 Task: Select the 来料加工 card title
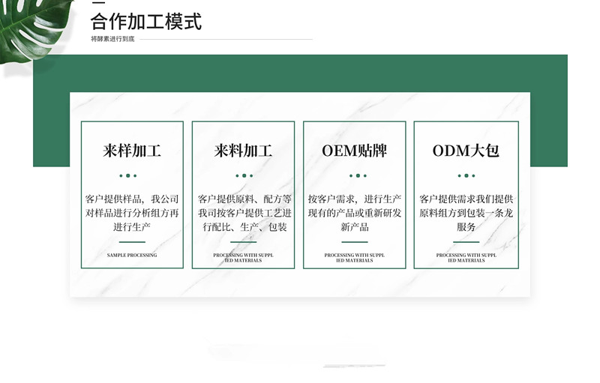tap(243, 151)
